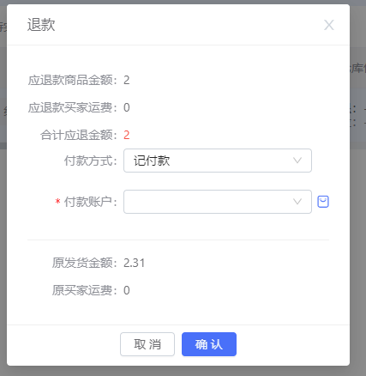Click the blue icon beside 付款账户 field

pyautogui.click(x=323, y=202)
